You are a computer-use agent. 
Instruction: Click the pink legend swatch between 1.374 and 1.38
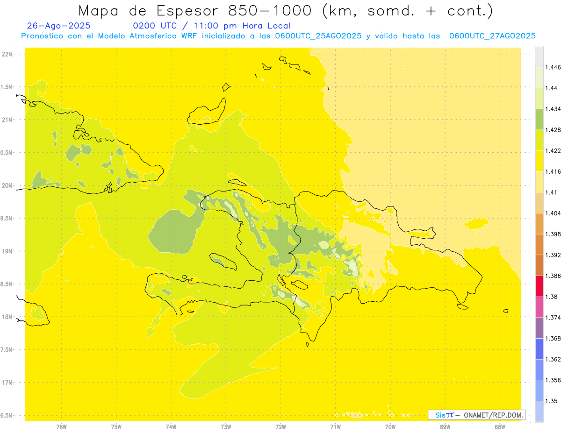pyautogui.click(x=539, y=307)
